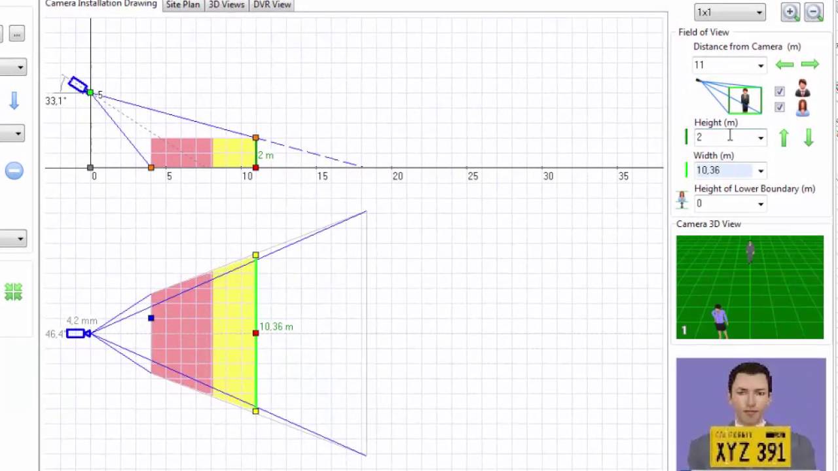Viewport: 838px width, 471px height.
Task: Expand the Distance from Camera dropdown
Action: 760,65
